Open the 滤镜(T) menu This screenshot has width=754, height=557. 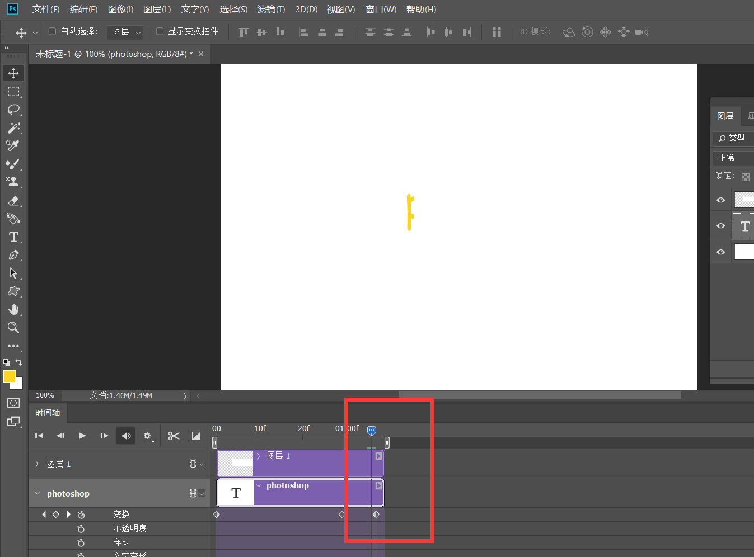(271, 10)
